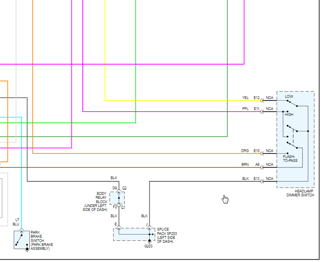Click connector pin label A8
Screen dimensions: 324x262
pos(257,165)
